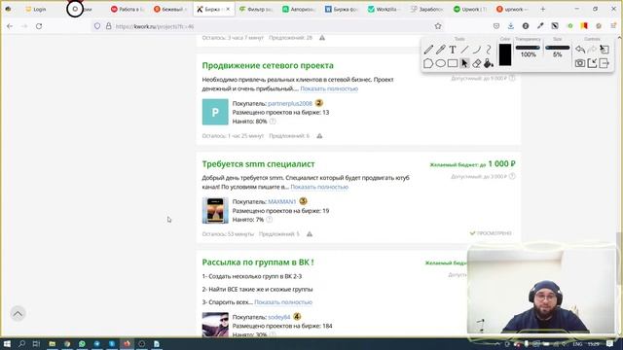Viewport: 623px width, 350px height.
Task: Open buyer profile sodey84
Action: coord(279,317)
